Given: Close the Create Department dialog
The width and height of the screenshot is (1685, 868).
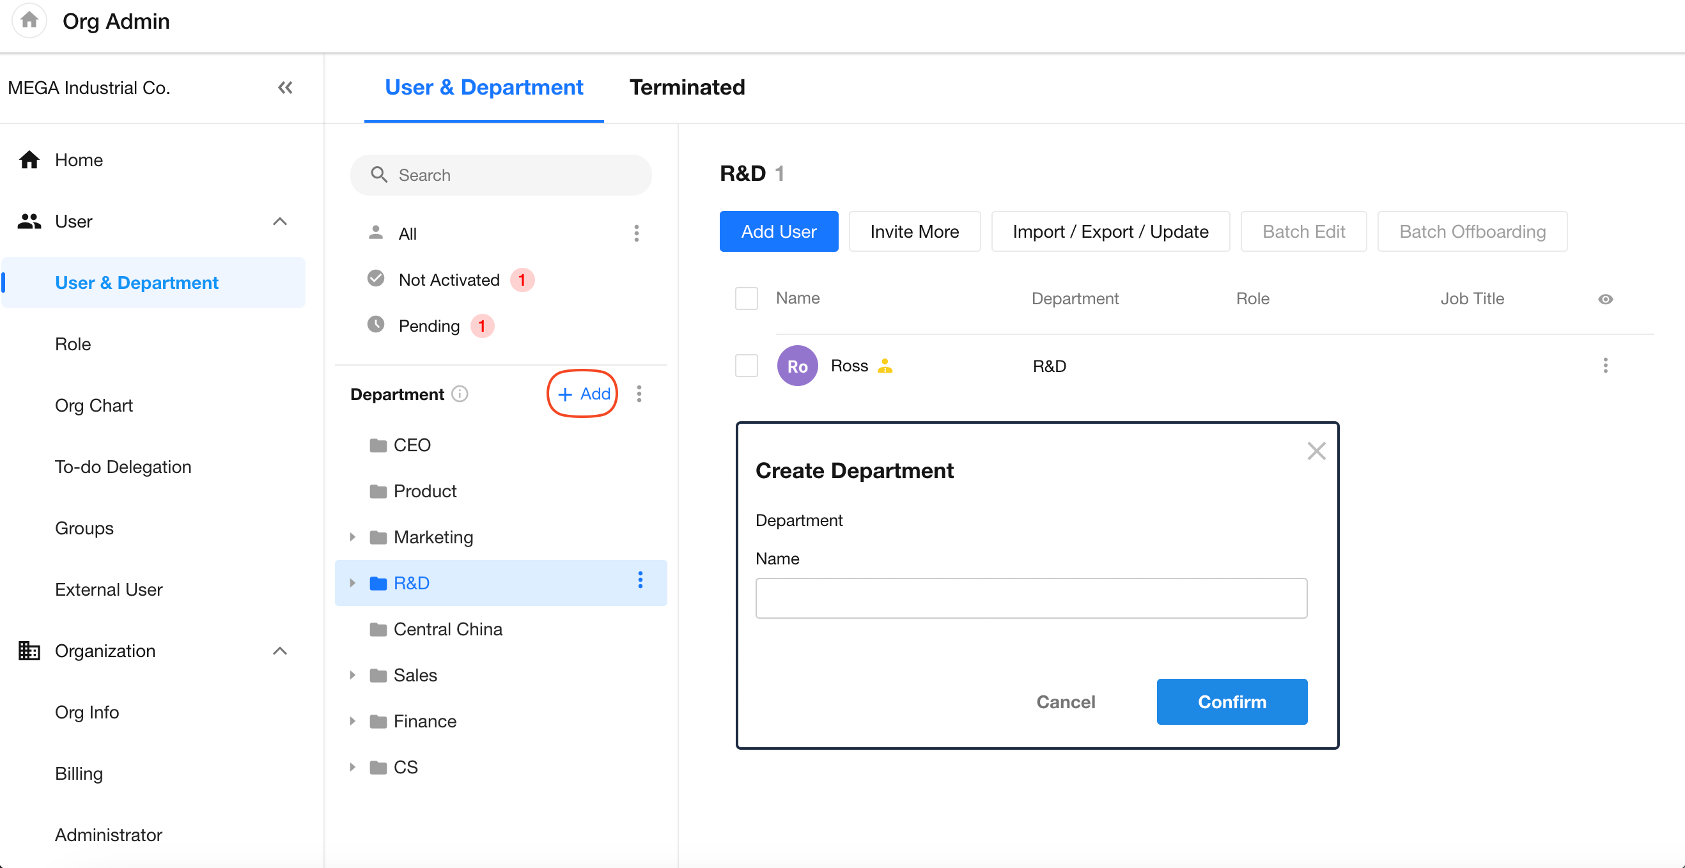Looking at the screenshot, I should tap(1316, 451).
